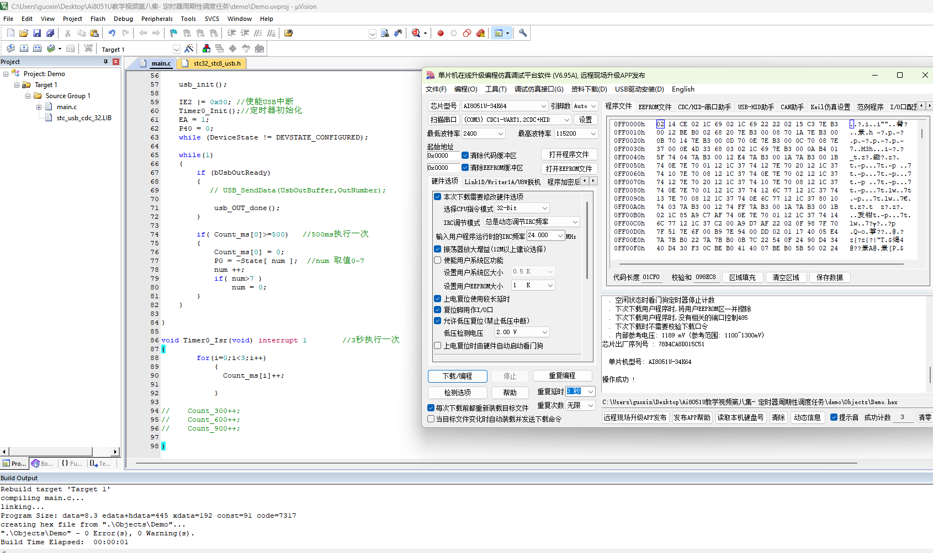The image size is (933, 553).
Task: Click the Undo arrow in the toolbar
Action: tap(112, 33)
